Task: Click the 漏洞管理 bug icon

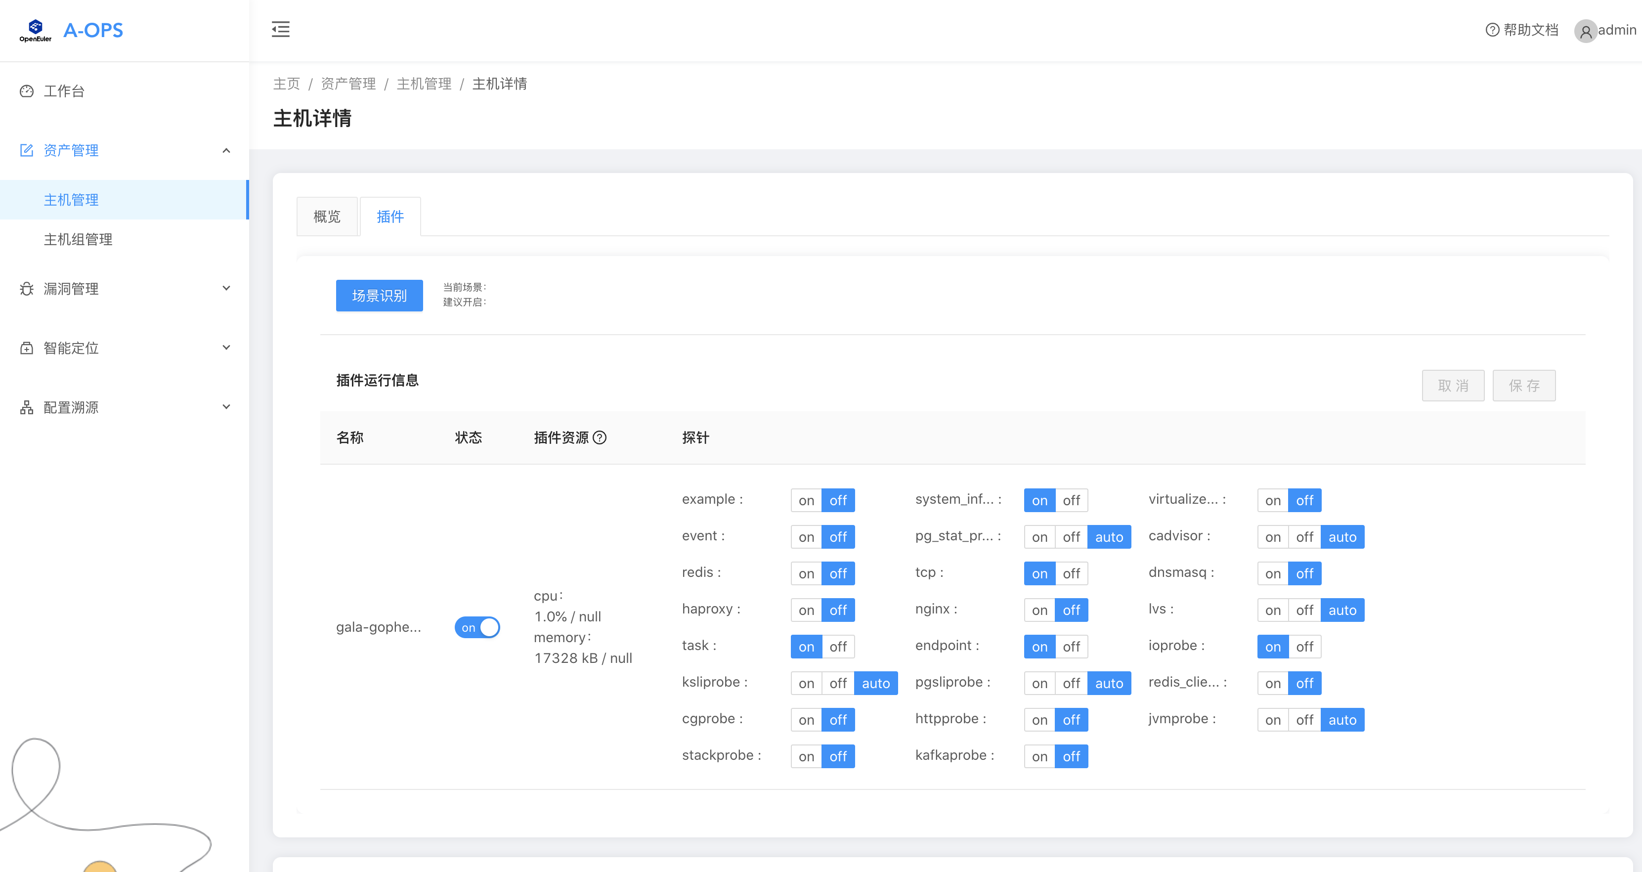Action: point(27,289)
